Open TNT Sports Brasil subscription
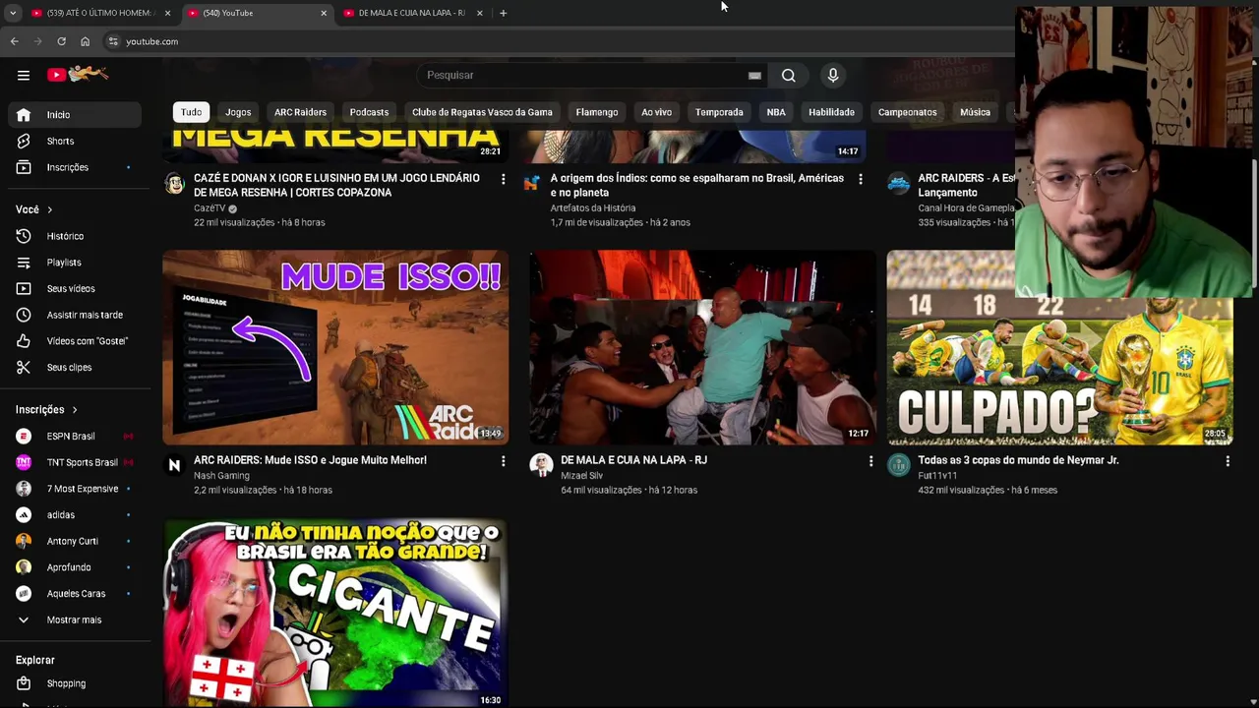 coord(75,462)
